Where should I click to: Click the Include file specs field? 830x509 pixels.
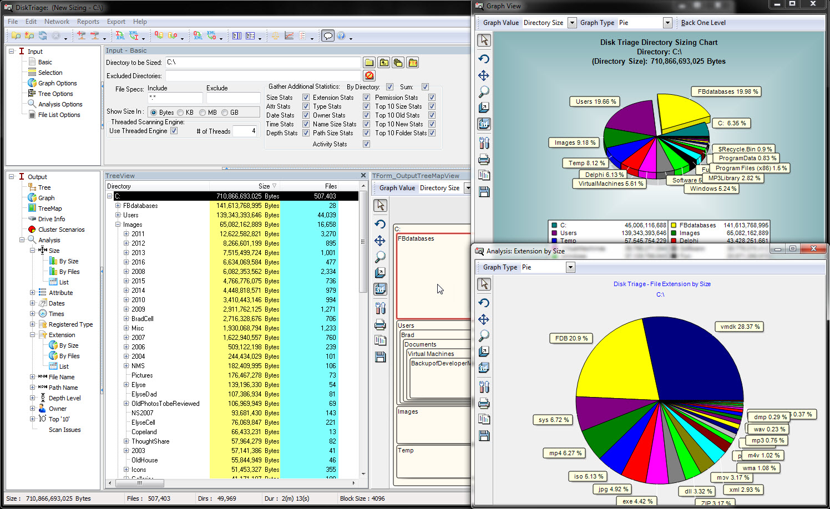pos(175,98)
